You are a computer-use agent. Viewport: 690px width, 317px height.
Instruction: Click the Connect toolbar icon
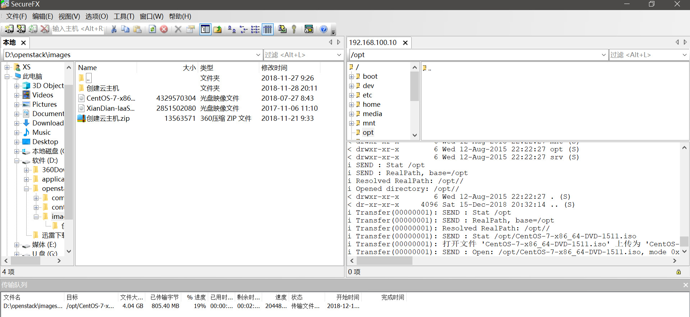tap(9, 29)
